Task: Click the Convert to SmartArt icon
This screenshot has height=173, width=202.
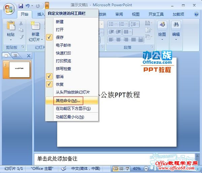Action: tap(148, 37)
